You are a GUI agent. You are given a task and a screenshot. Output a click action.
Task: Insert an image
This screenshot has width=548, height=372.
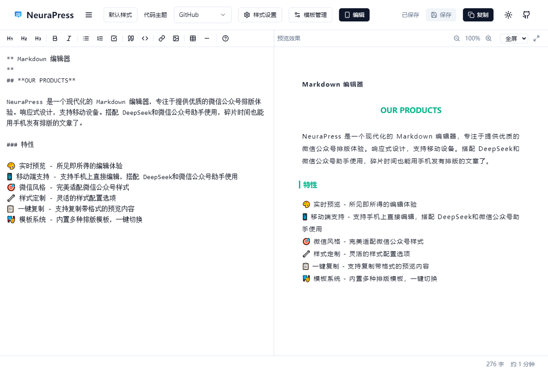click(x=176, y=39)
